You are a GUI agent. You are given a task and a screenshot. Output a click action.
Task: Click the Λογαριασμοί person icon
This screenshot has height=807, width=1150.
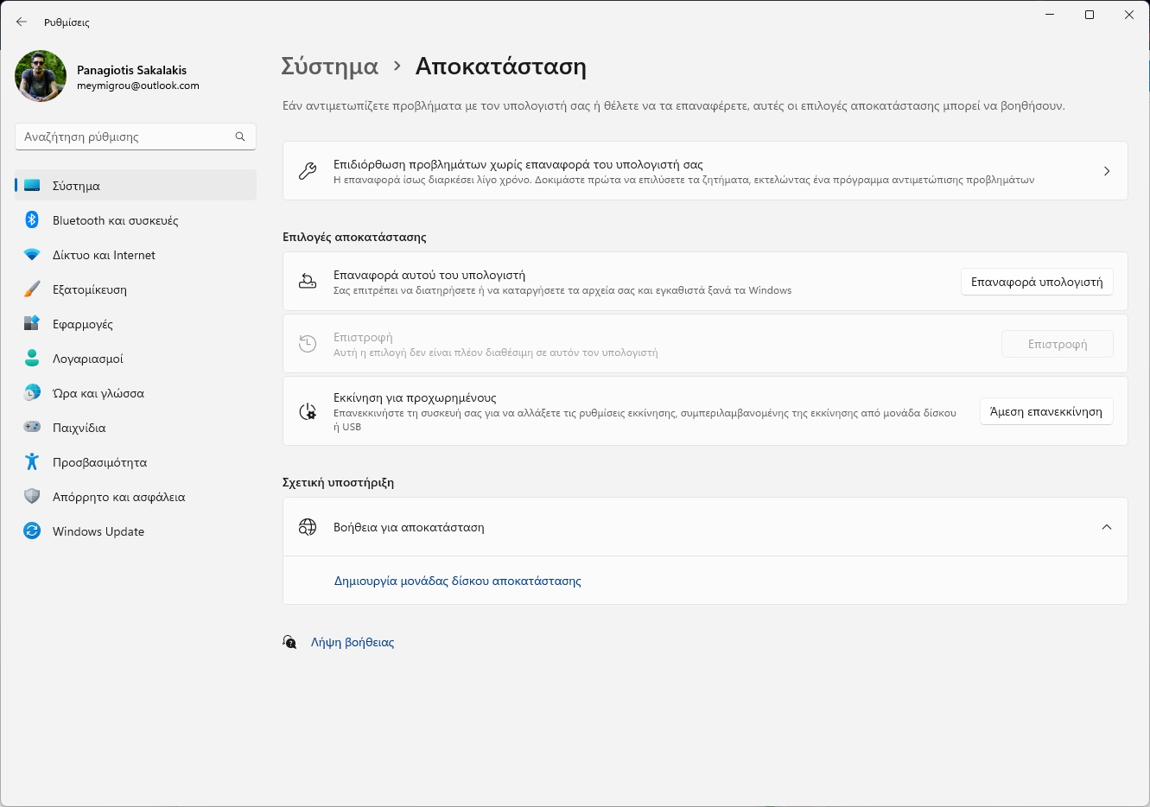(x=32, y=359)
